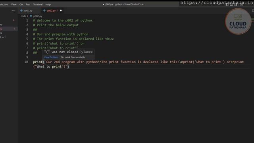Click the Cloud Patashala logo
Image resolution: width=254 pixels, height=143 pixels.
(x=238, y=21)
